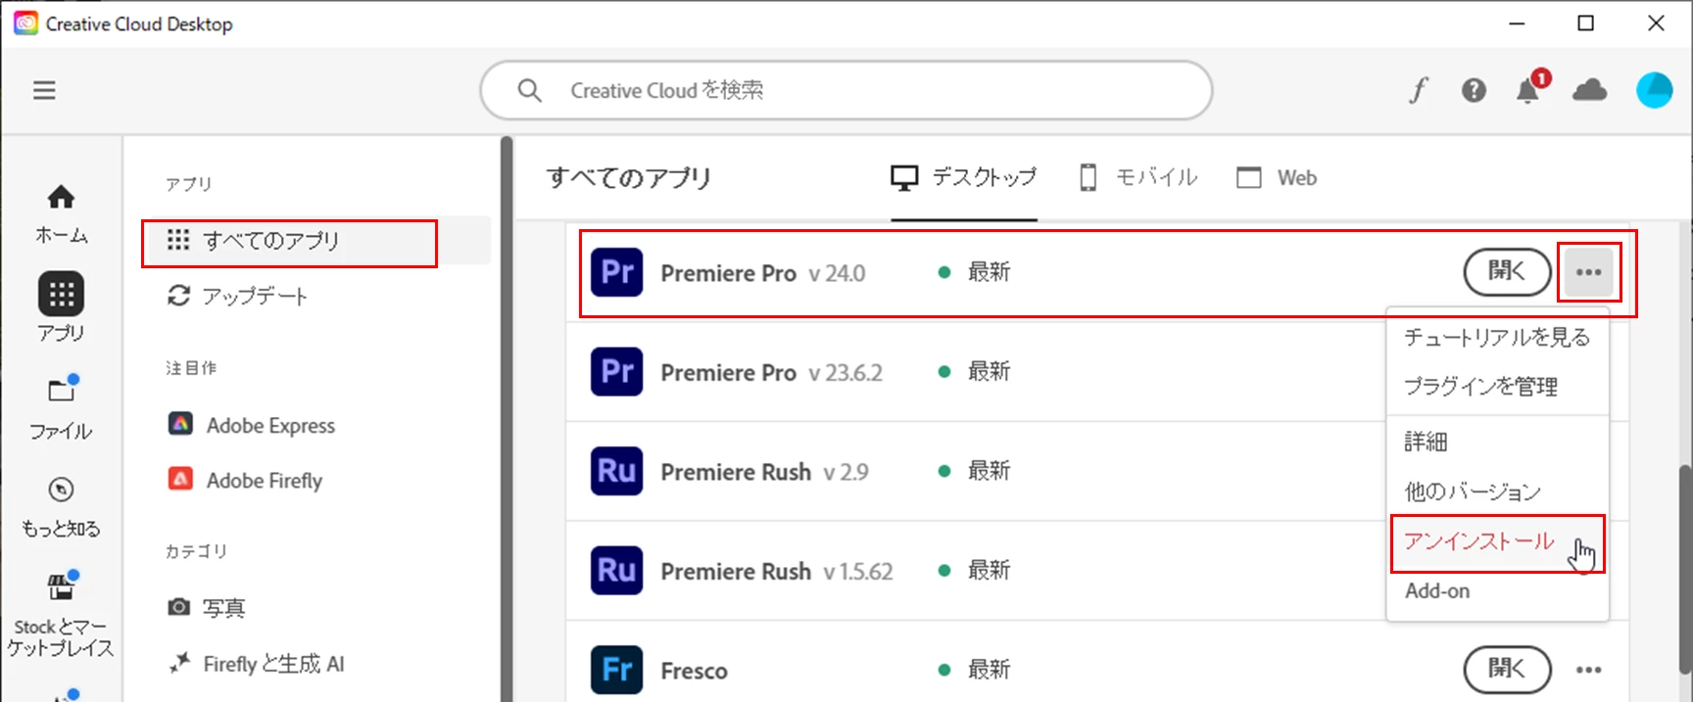The width and height of the screenshot is (1693, 702).
Task: Click the search magnifier icon
Action: (529, 90)
